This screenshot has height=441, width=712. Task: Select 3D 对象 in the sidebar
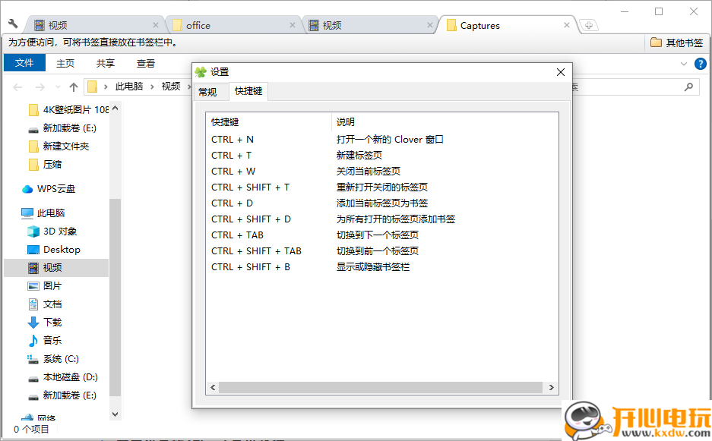pos(59,232)
